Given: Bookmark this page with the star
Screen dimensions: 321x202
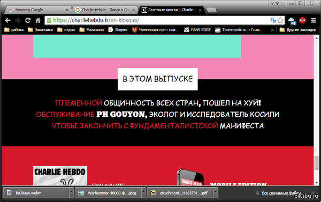Looking at the screenshot, I should [x=280, y=20].
